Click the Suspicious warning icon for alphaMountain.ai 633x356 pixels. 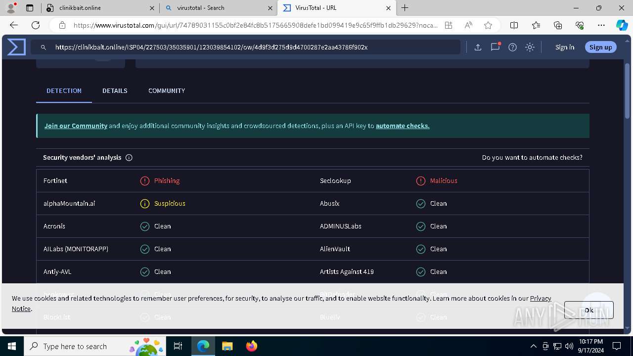(x=145, y=203)
